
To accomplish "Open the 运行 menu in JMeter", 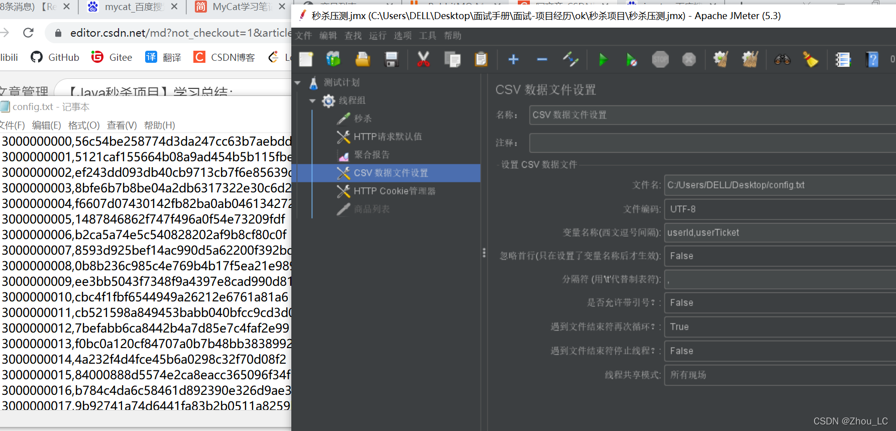I will pos(378,36).
